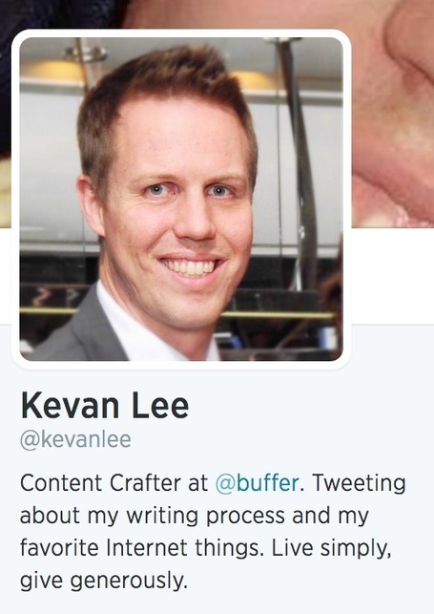Click the word about in the bio
This screenshot has height=614, width=434.
[x=50, y=516]
